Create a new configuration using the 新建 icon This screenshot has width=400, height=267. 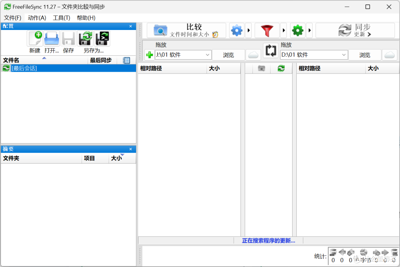(x=35, y=38)
